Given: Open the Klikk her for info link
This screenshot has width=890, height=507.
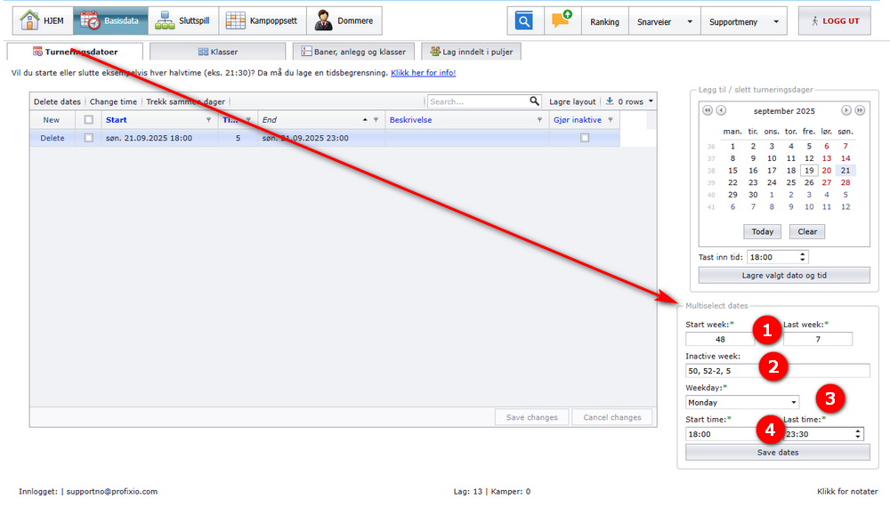Looking at the screenshot, I should click(x=423, y=73).
